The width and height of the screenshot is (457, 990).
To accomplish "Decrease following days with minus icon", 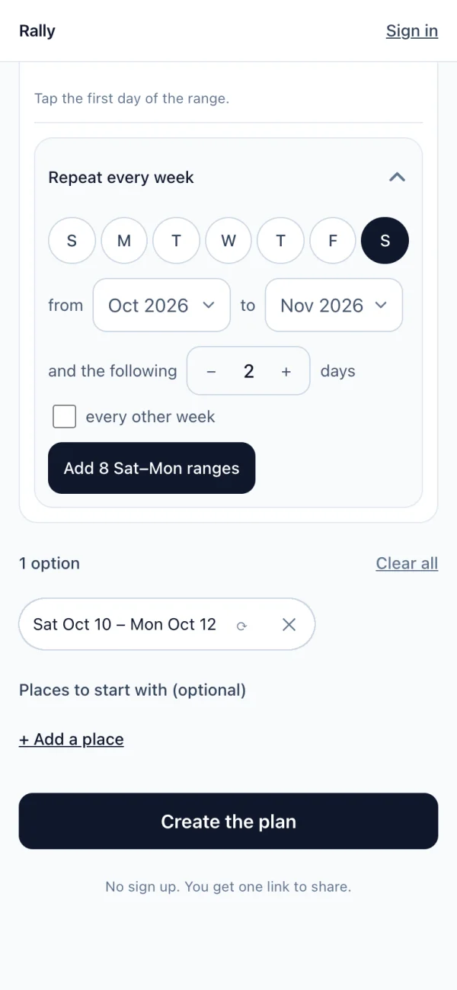I will [212, 371].
